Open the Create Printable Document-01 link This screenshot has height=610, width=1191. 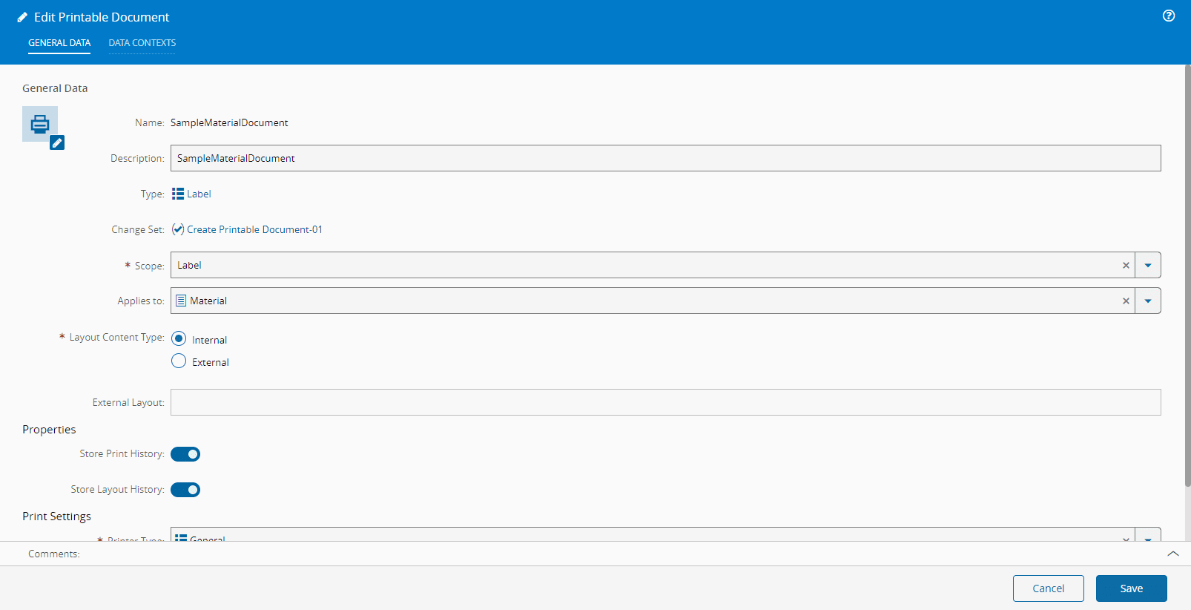point(254,229)
